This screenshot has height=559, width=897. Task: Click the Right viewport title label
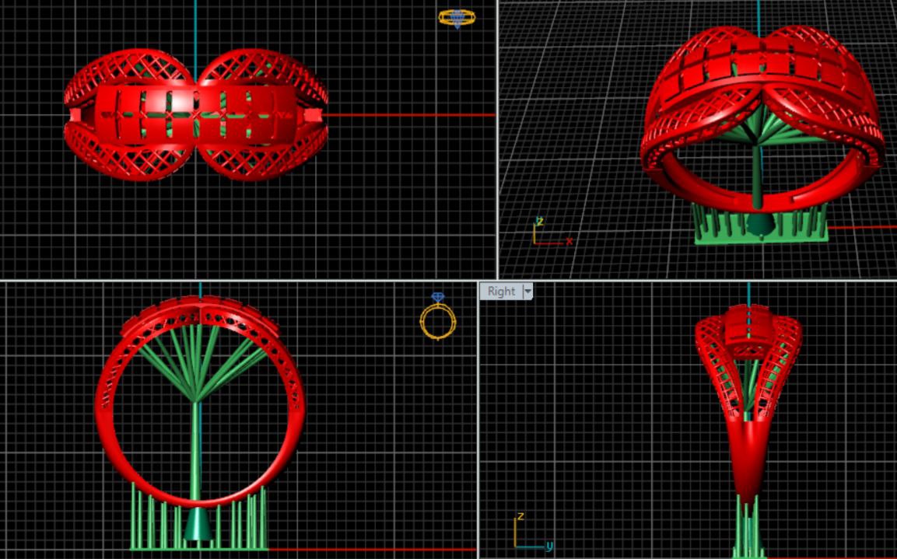coord(501,292)
